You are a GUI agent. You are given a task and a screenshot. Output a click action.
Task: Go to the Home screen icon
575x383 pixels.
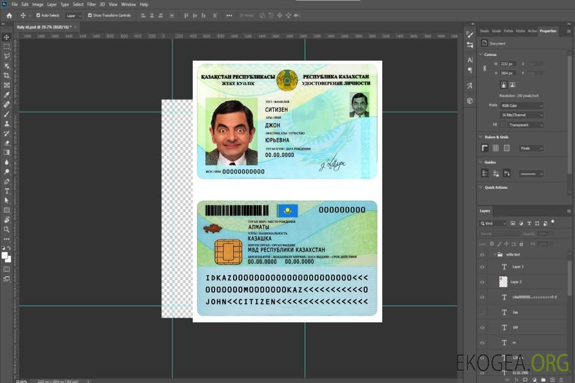[9, 15]
